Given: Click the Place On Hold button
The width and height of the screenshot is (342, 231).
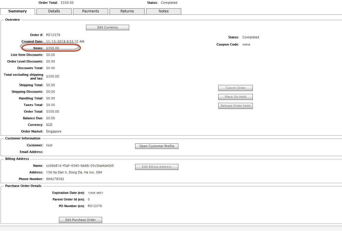Looking at the screenshot, I should 235,97.
